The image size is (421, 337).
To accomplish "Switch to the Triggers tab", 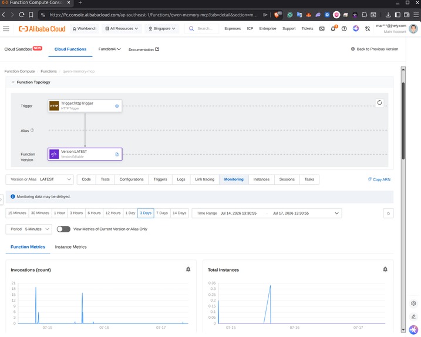I will 160,179.
